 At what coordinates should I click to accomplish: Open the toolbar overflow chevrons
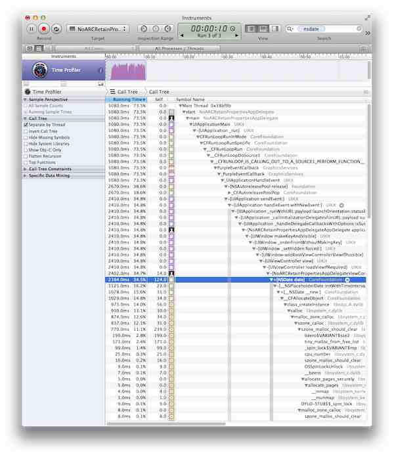pos(368,33)
